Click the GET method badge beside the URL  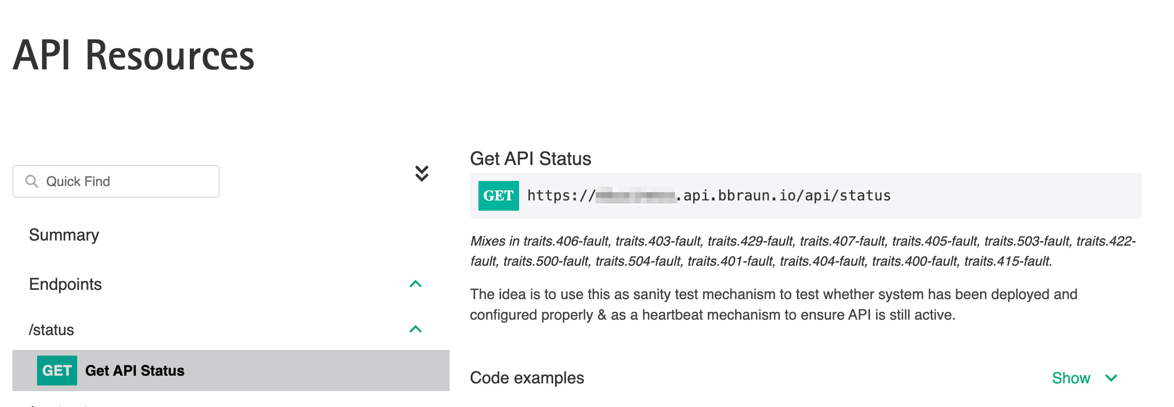(499, 196)
